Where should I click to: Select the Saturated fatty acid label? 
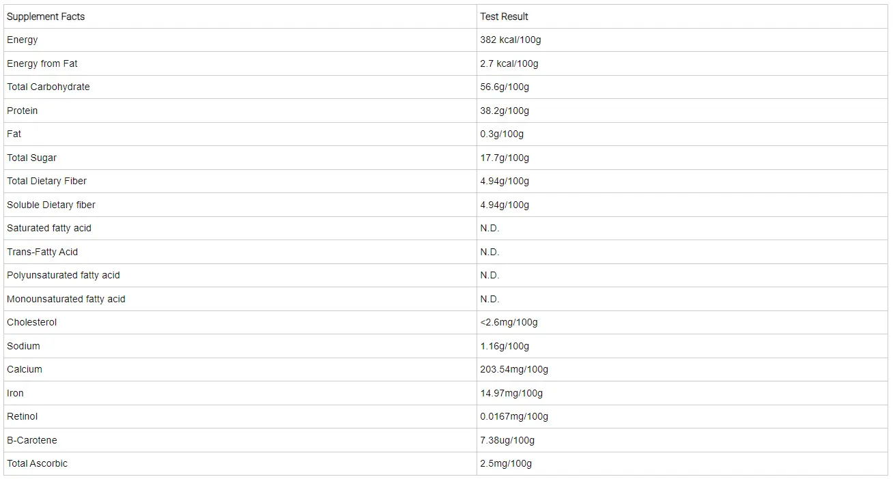[49, 228]
